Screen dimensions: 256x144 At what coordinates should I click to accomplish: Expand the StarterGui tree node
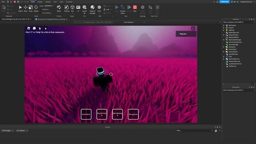click(x=224, y=47)
